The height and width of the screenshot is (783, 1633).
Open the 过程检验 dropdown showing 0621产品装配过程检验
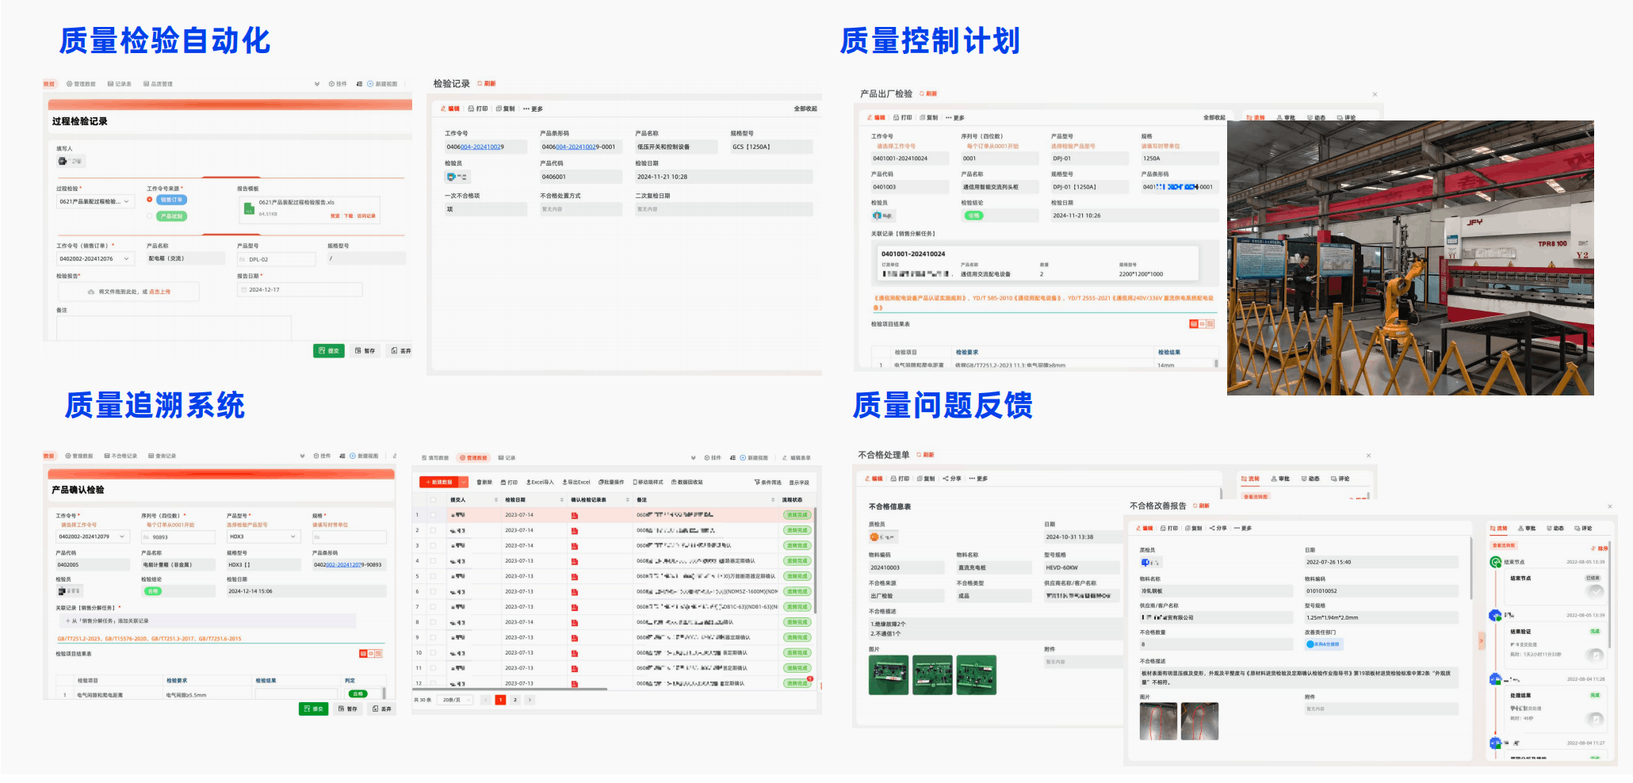[x=94, y=201]
